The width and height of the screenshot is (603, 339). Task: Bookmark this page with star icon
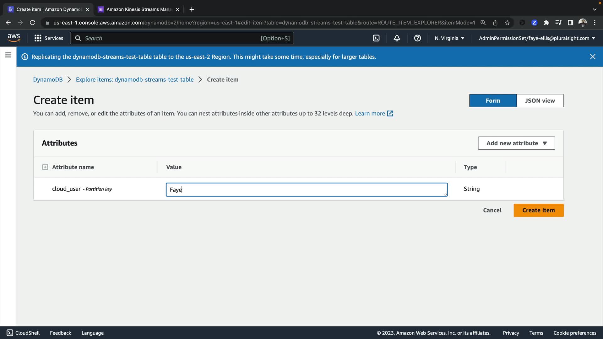coord(507,23)
